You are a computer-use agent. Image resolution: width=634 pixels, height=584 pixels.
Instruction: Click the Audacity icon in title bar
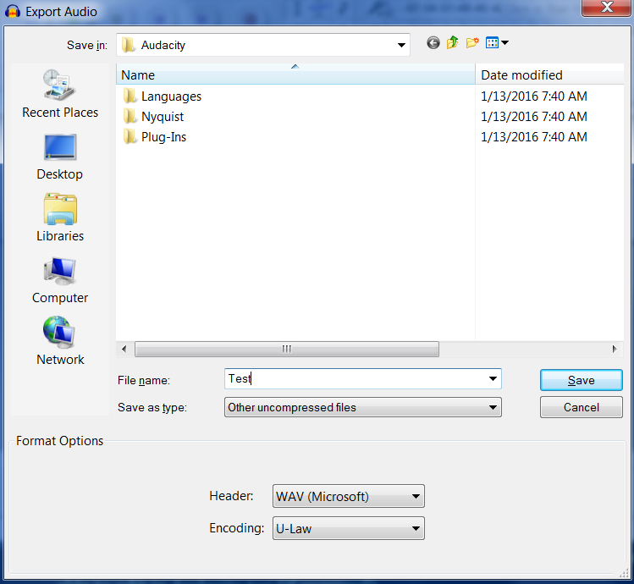(x=13, y=12)
